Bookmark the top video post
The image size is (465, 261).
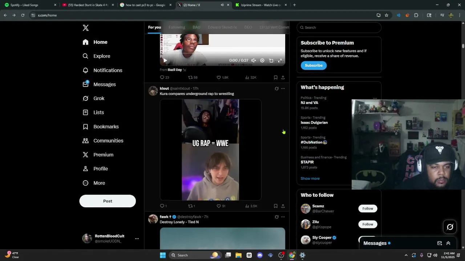[276, 78]
